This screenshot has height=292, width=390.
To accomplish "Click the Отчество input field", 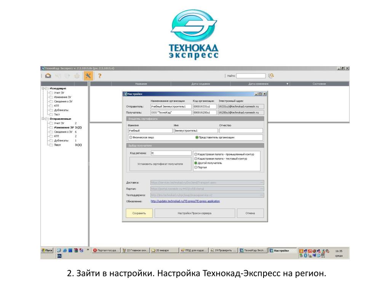I will (x=241, y=131).
